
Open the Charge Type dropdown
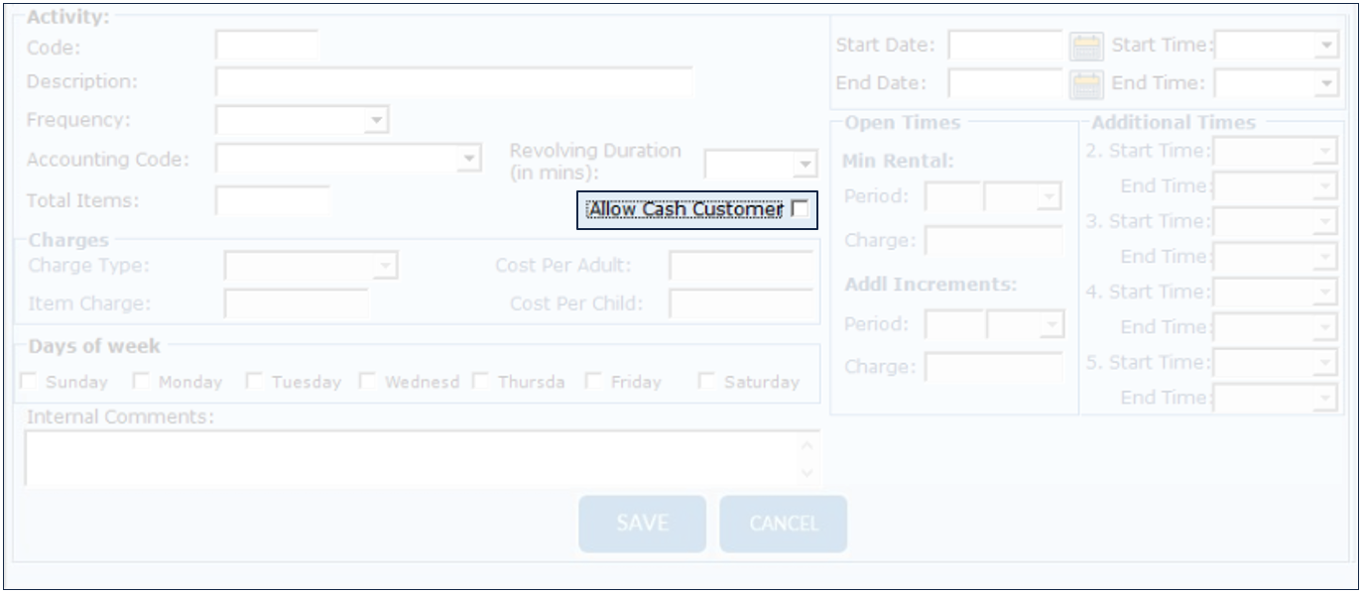click(385, 266)
